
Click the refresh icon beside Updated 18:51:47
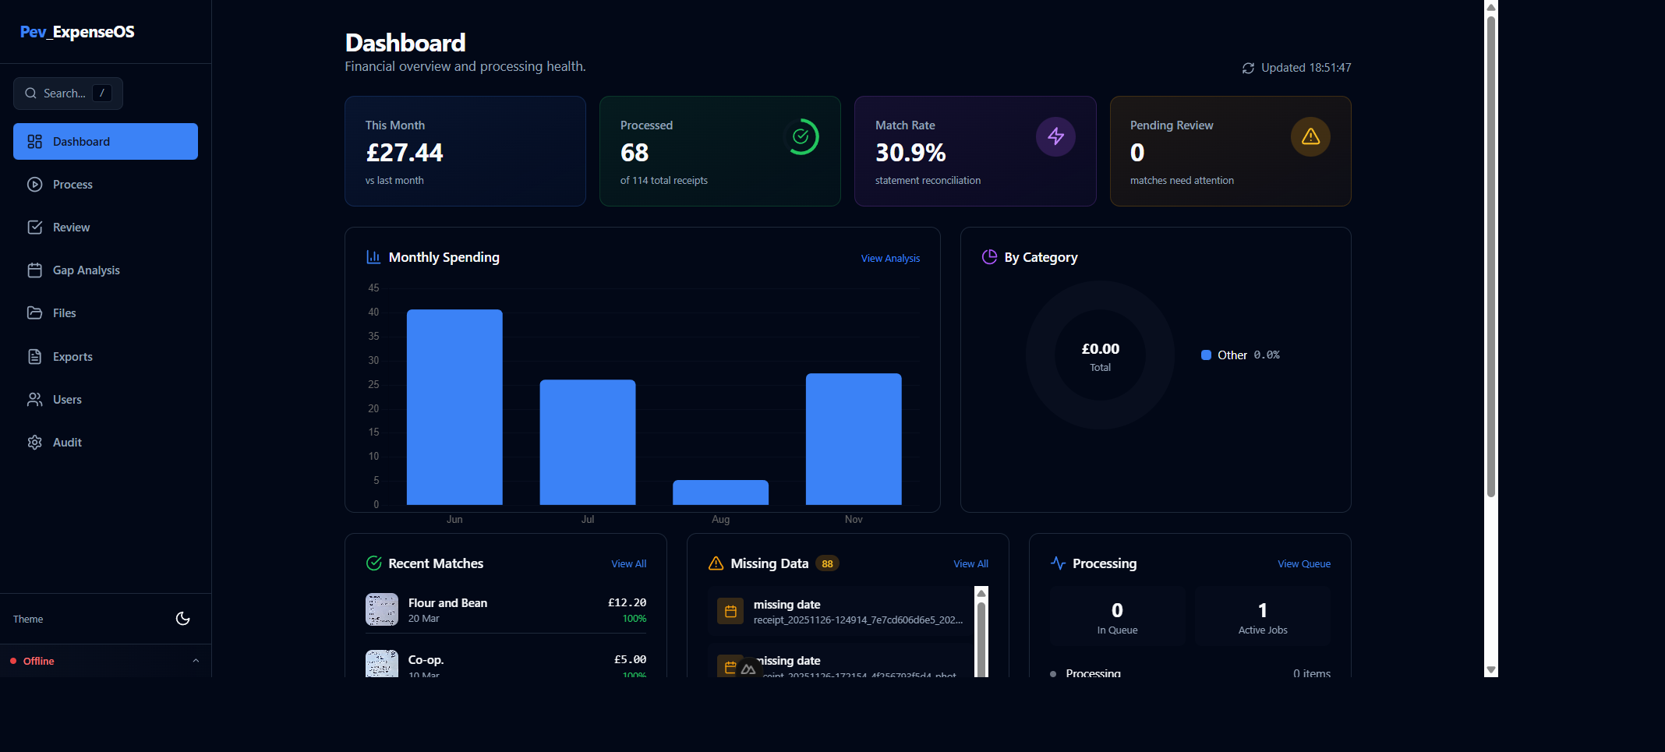pos(1247,68)
